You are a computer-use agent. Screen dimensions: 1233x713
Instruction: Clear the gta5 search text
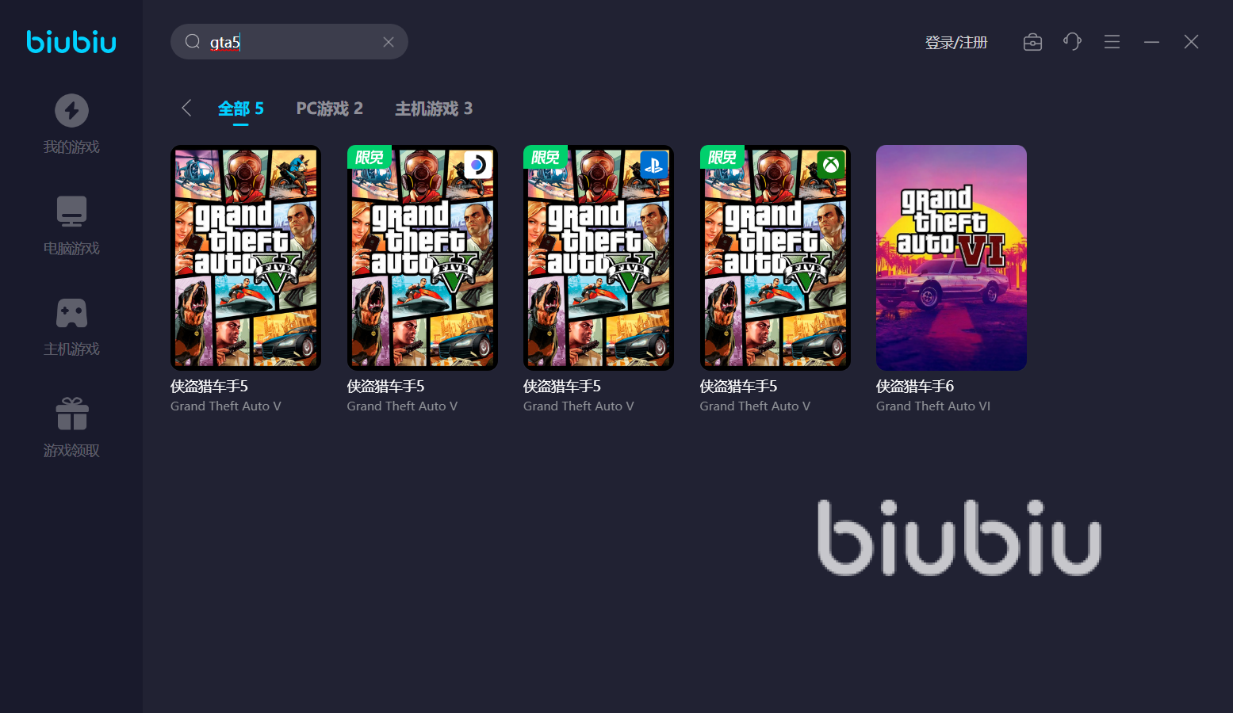[x=389, y=42]
